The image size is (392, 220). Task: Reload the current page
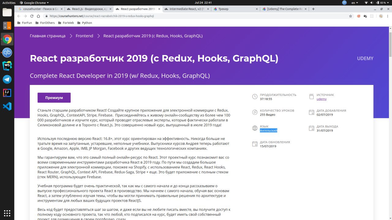pos(32,16)
